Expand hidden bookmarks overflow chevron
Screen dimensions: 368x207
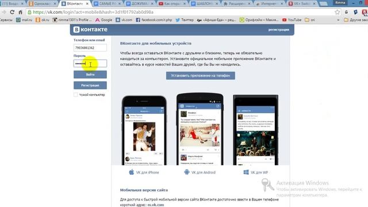click(x=338, y=20)
